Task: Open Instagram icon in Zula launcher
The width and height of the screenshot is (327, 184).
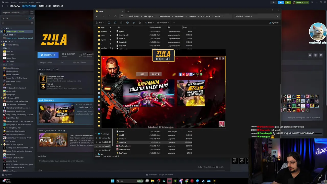Action: 187,74
